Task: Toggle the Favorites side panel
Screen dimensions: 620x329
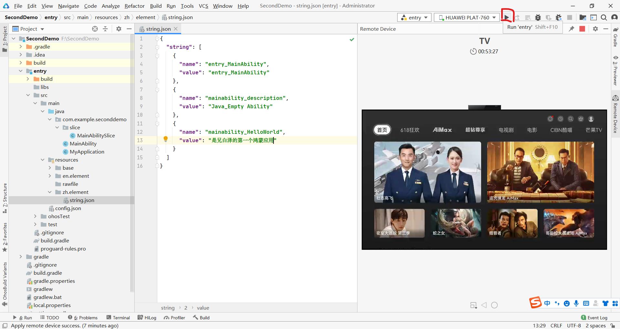Action: 5,237
